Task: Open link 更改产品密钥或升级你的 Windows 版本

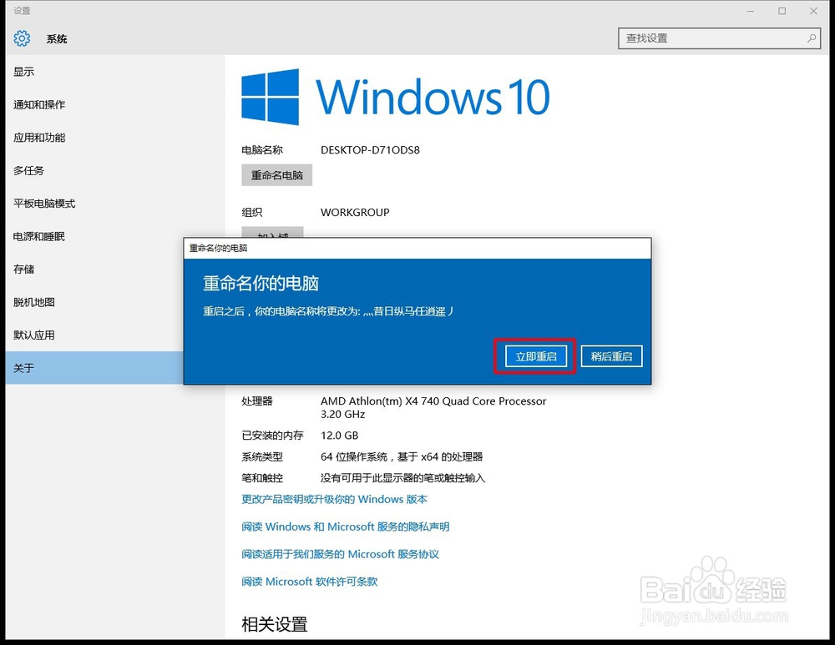Action: coord(335,499)
